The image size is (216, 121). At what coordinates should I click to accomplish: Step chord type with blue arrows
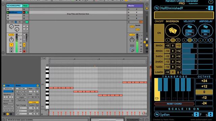tap(211, 8)
